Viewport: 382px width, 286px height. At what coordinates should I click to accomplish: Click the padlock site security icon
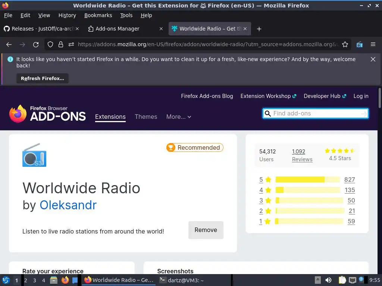click(x=61, y=45)
